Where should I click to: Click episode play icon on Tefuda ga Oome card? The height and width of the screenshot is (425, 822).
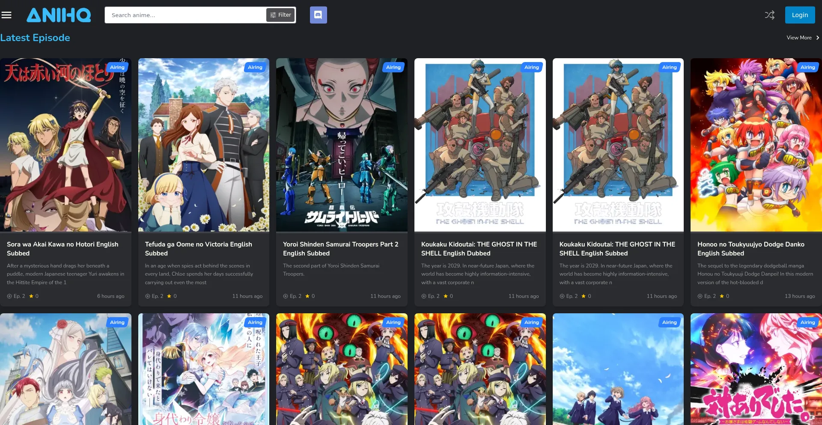(x=148, y=296)
